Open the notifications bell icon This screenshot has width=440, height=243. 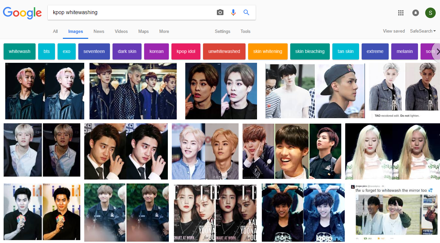tap(416, 13)
